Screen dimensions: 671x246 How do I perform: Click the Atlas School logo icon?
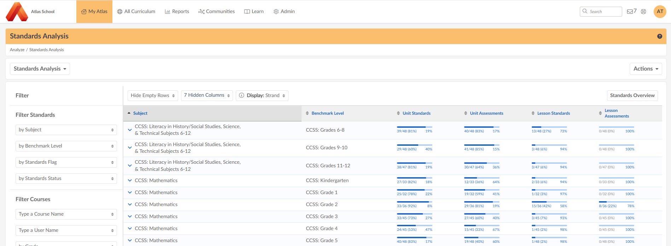[x=17, y=12]
